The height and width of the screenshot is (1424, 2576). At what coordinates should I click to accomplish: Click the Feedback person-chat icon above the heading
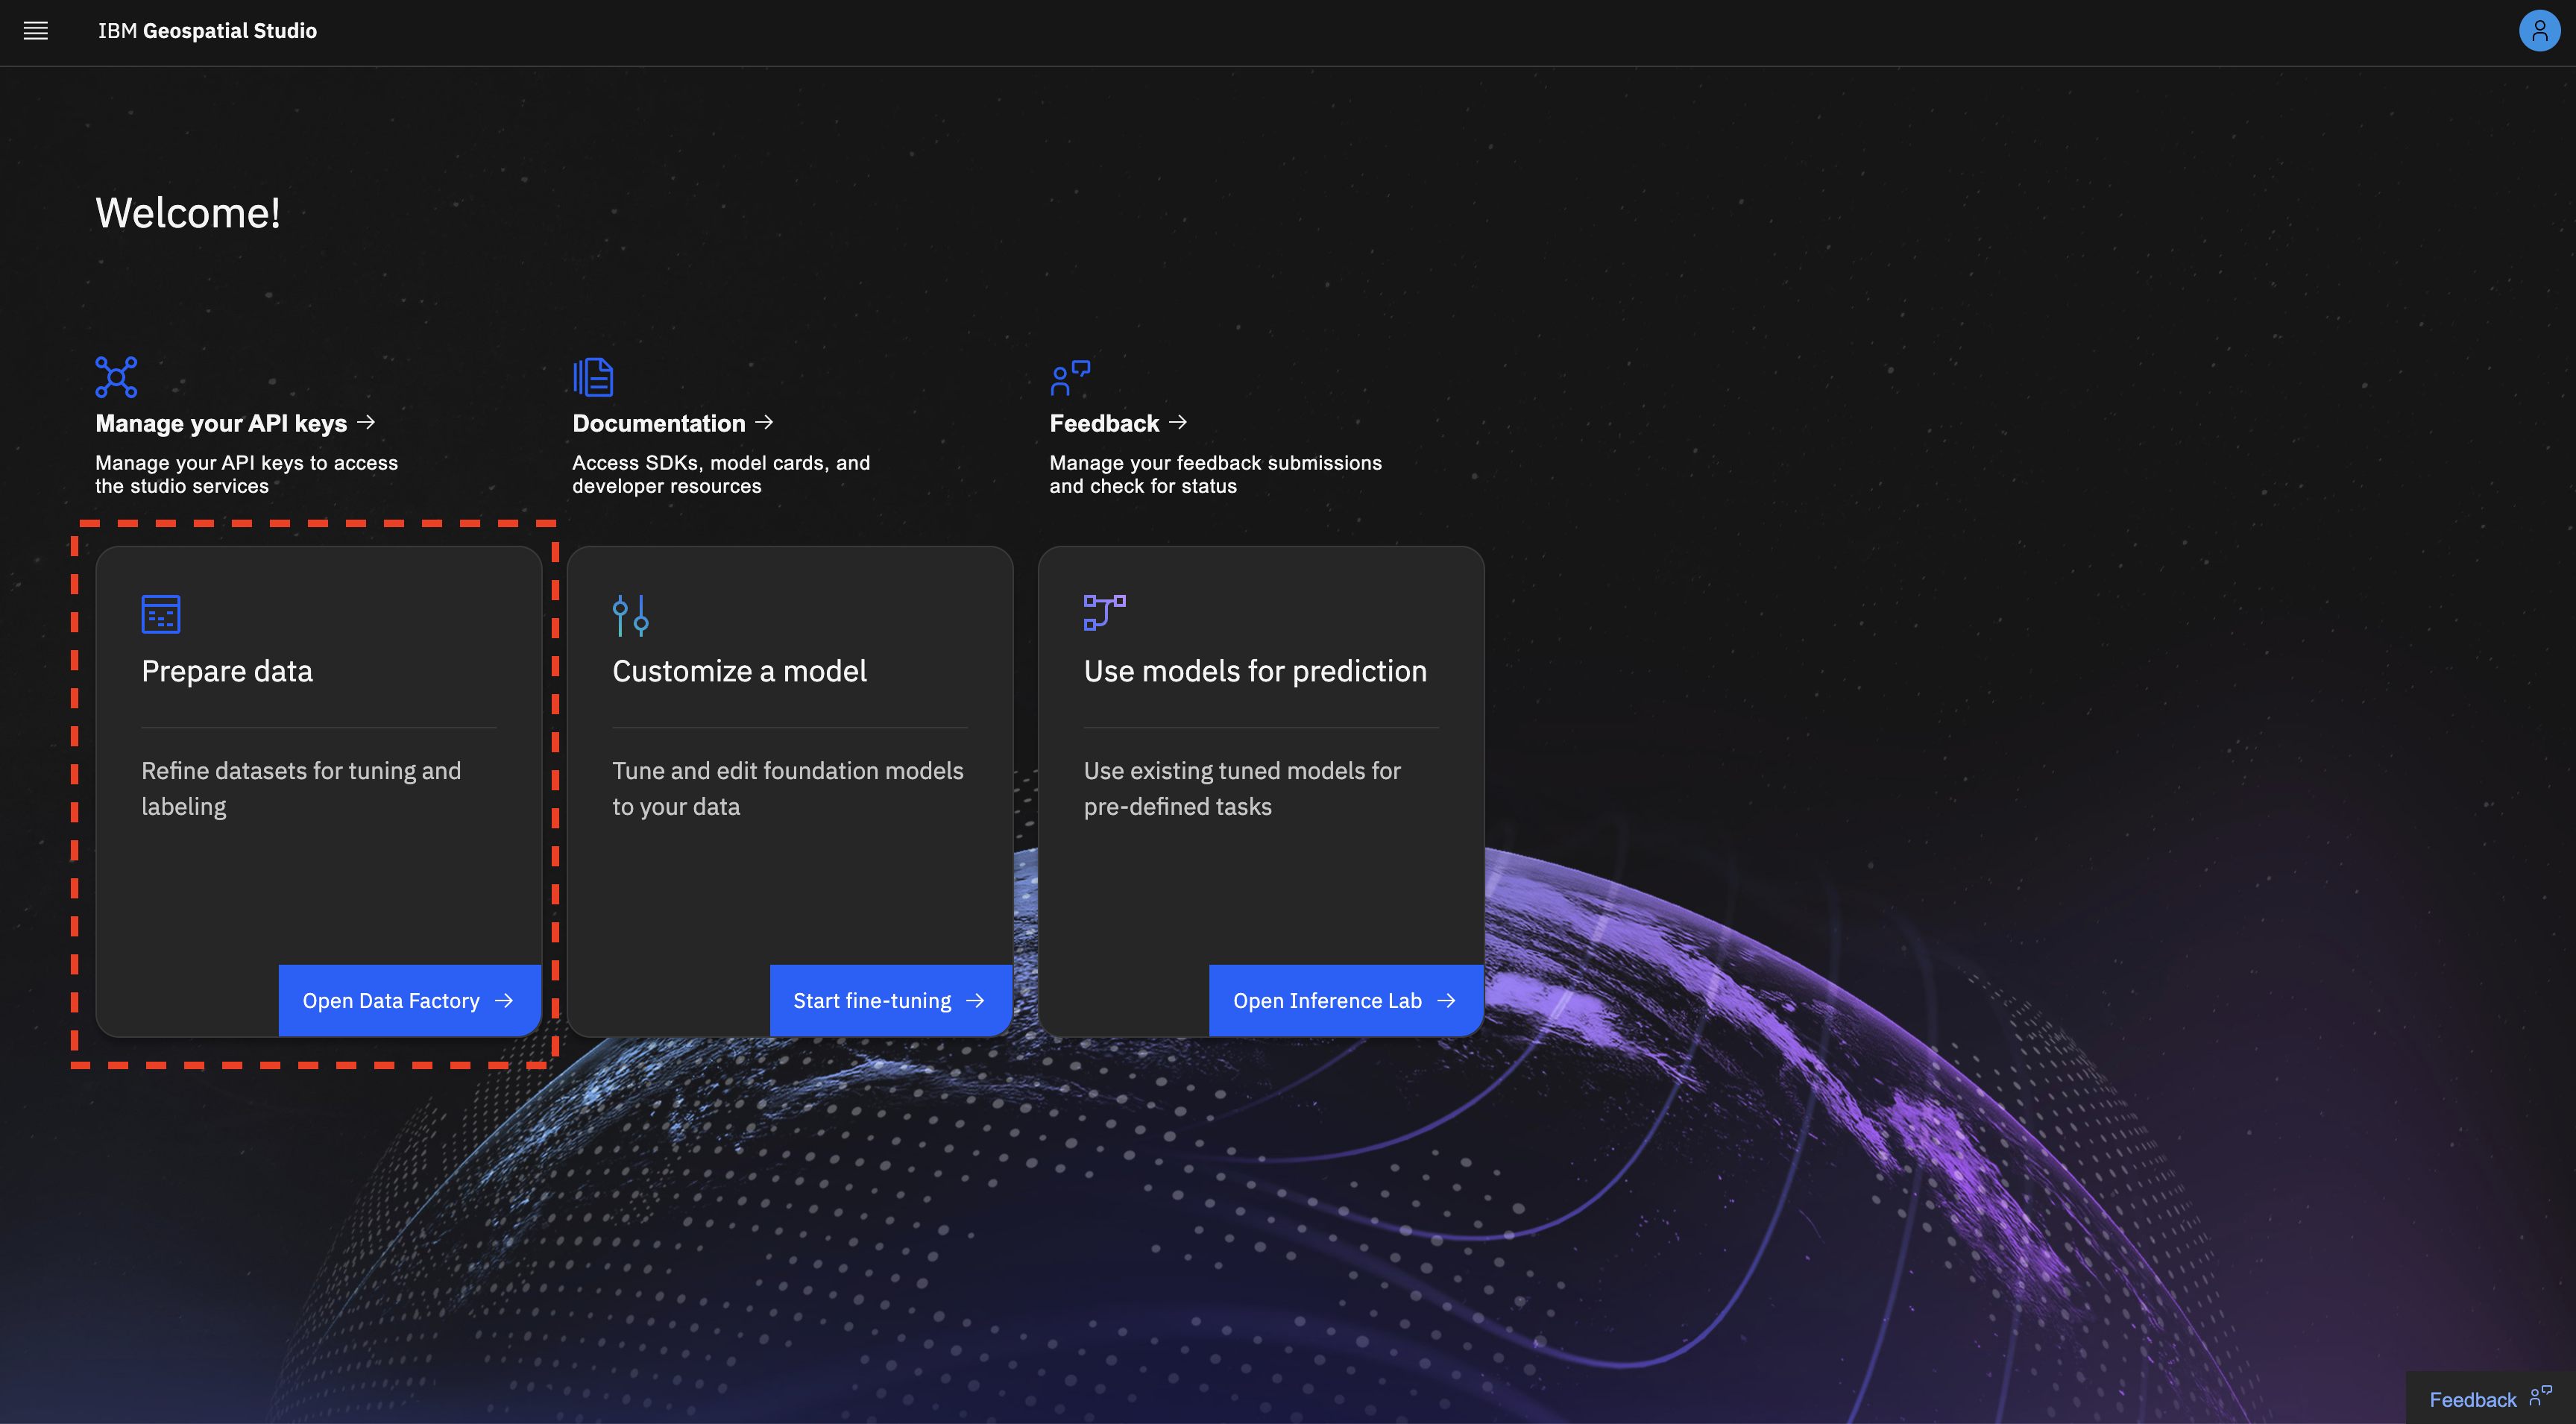pyautogui.click(x=1069, y=378)
